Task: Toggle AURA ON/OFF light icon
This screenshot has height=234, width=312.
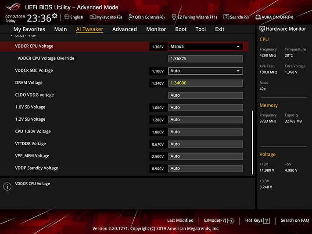Action: tap(258, 17)
